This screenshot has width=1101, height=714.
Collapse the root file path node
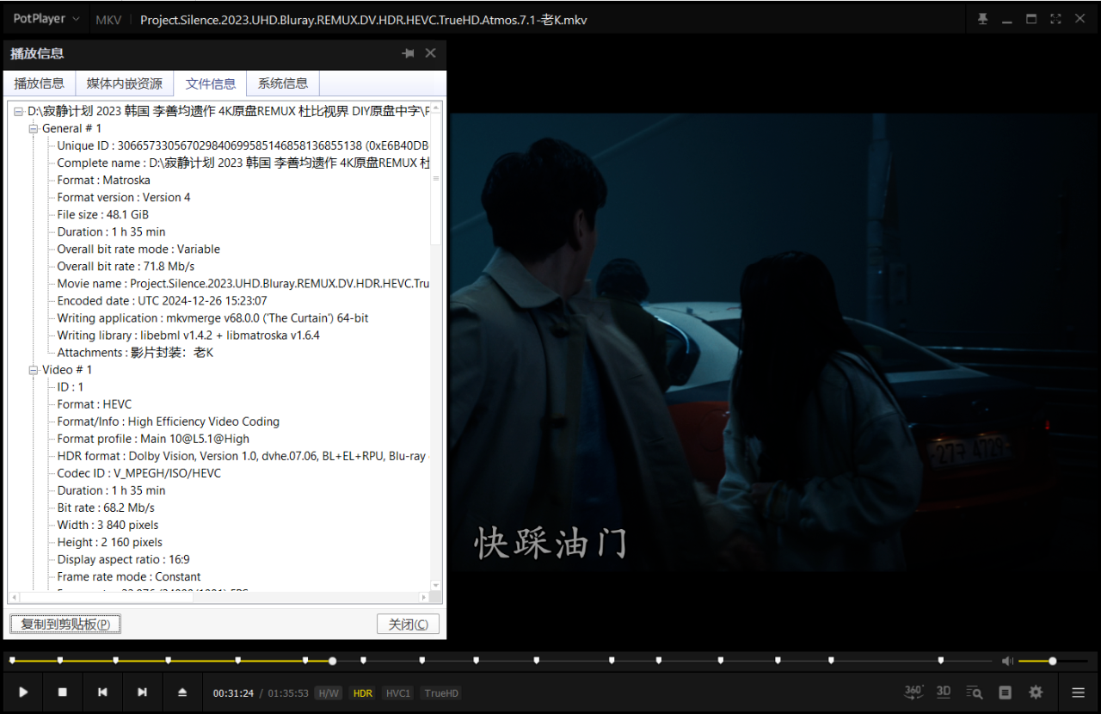click(x=18, y=112)
